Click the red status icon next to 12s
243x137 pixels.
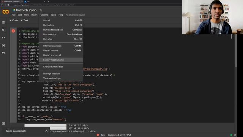(x=98, y=135)
